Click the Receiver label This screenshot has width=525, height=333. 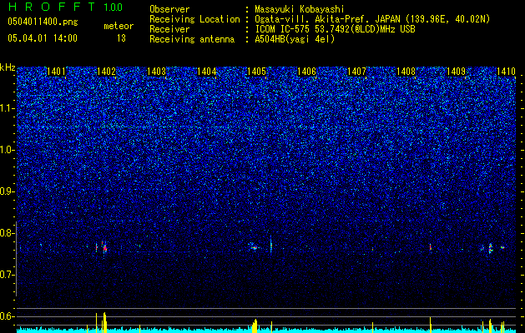169,29
